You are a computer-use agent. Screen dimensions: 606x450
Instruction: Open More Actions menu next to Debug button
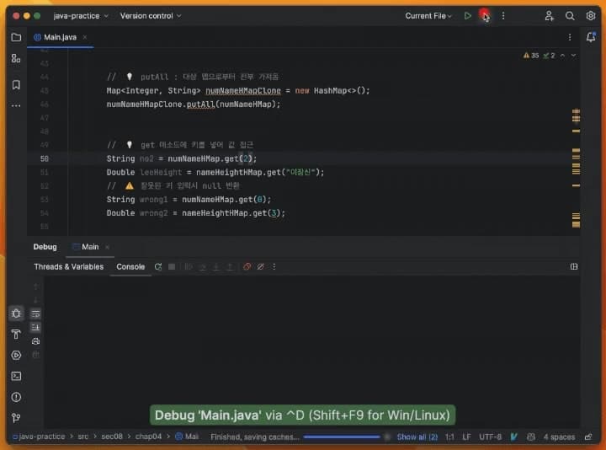point(503,16)
